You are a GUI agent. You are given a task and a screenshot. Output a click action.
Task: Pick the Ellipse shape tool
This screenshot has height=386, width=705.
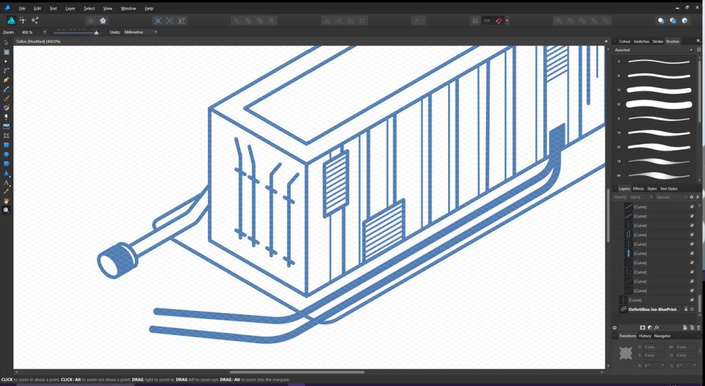6,154
